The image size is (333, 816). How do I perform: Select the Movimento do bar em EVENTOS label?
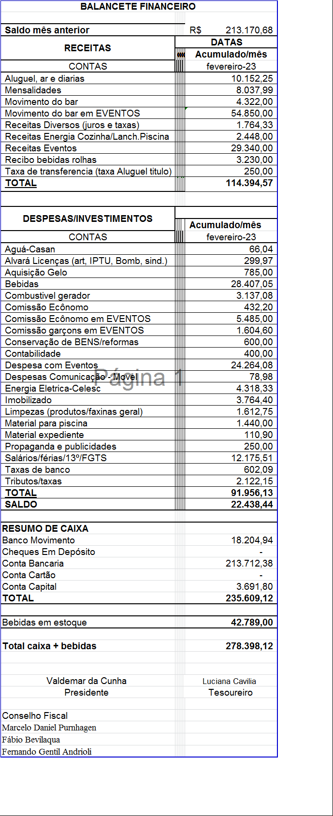click(x=72, y=113)
